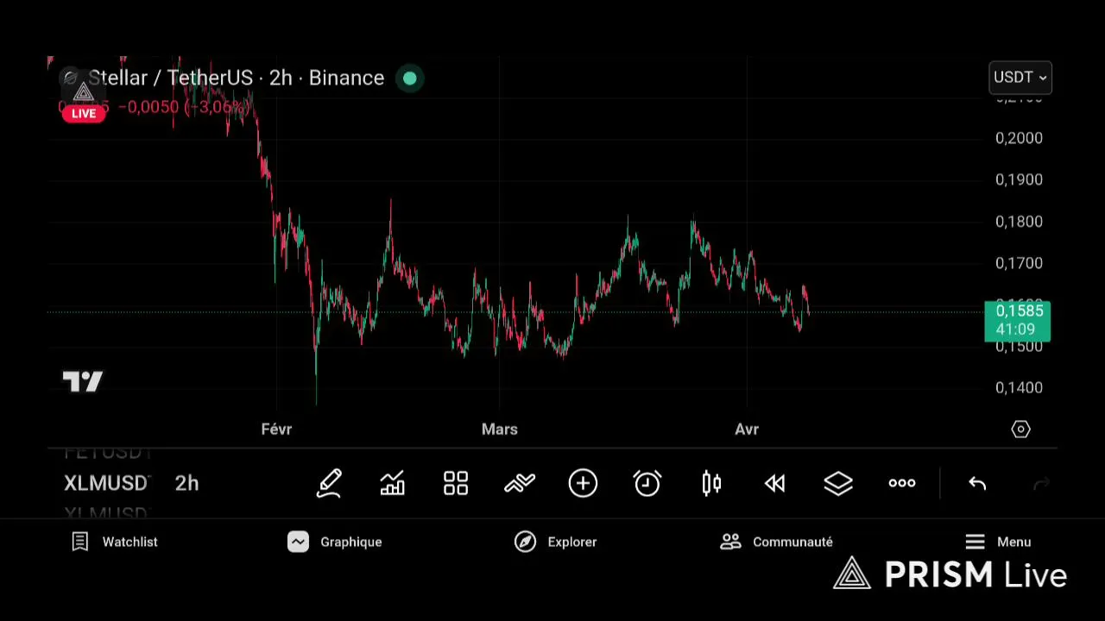Tap the add symbol plus icon

tap(583, 483)
